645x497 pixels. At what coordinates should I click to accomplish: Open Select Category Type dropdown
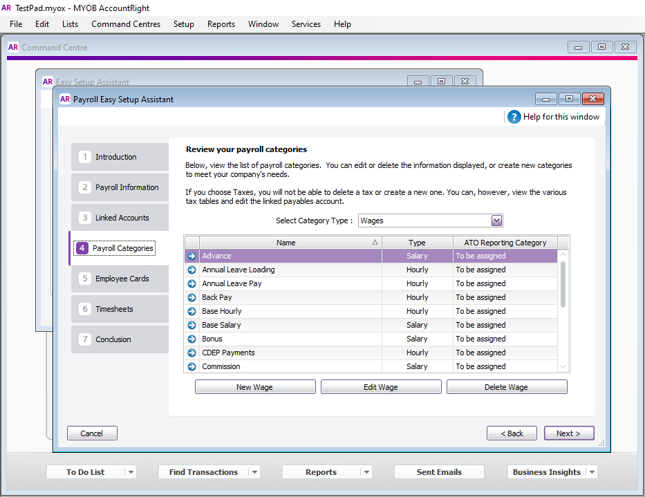tap(496, 221)
